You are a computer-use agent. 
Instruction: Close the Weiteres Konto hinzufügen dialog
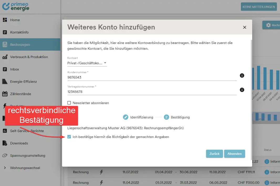245,27
